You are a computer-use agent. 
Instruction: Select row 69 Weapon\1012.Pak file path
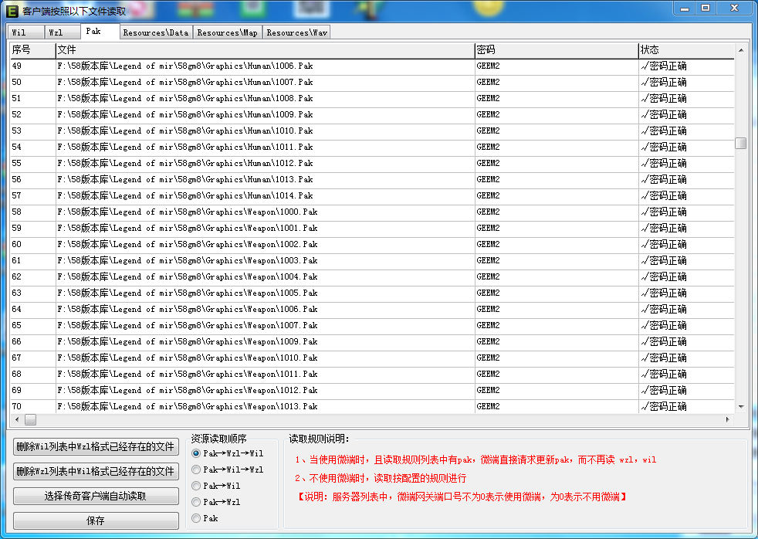point(188,390)
